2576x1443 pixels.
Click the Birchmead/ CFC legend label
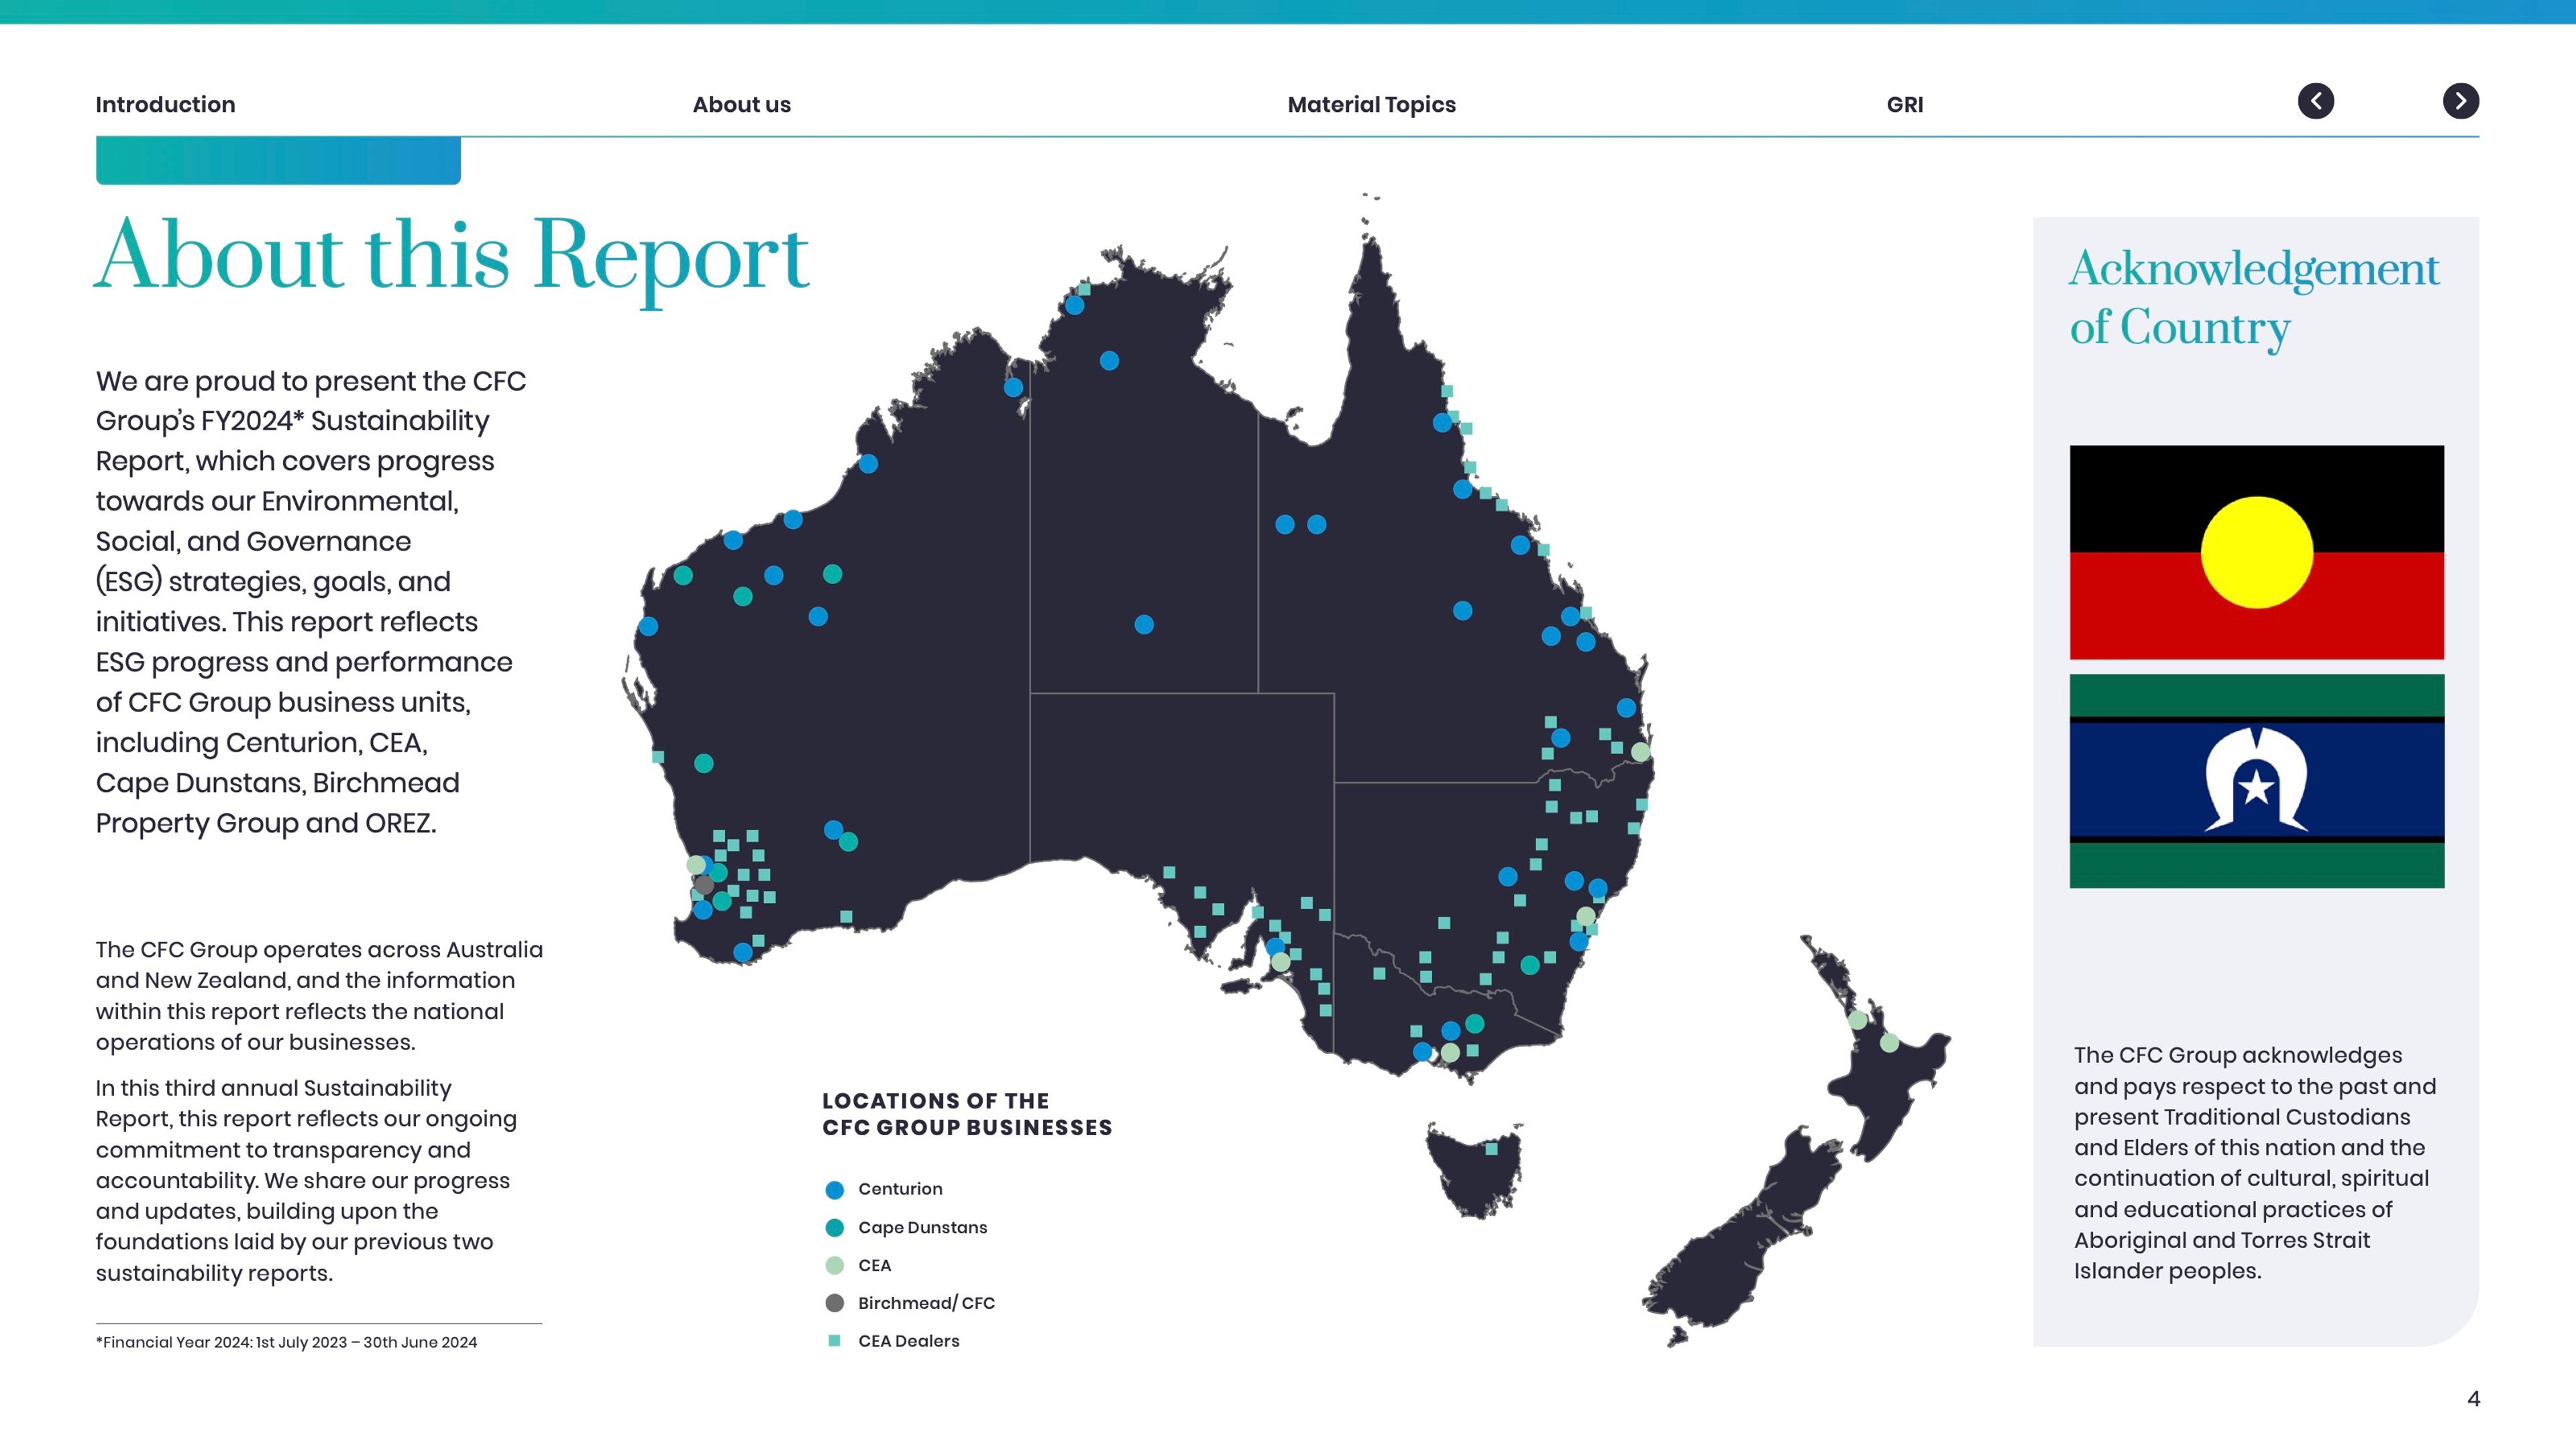coord(926,1303)
